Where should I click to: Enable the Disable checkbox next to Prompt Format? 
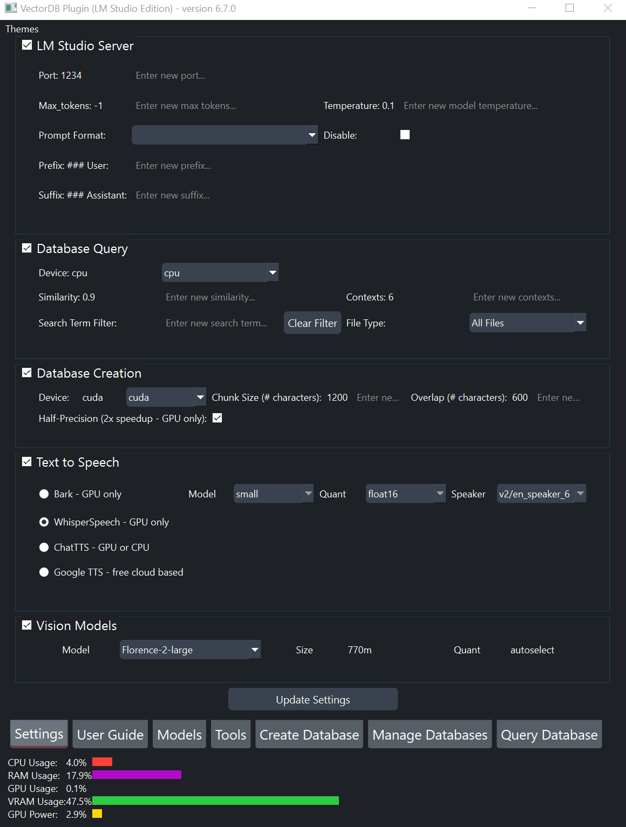(404, 134)
